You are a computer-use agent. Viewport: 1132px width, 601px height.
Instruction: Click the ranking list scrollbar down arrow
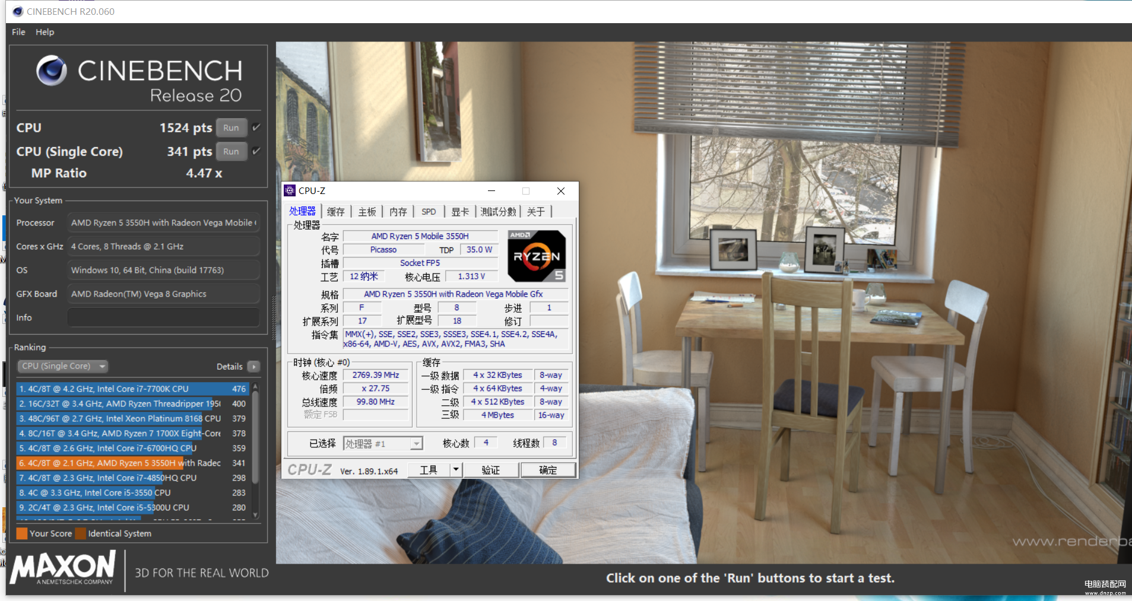point(256,515)
